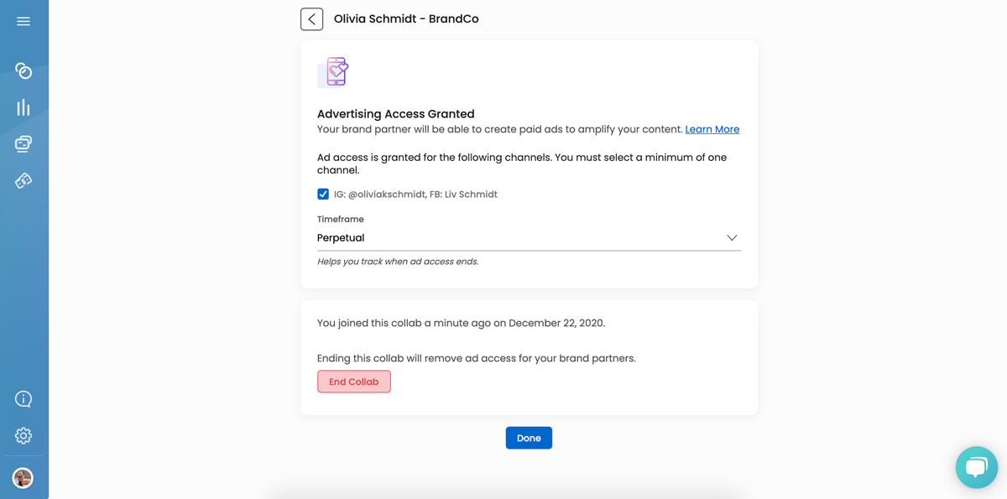Open the overlapping circles collabs icon
Image resolution: width=1007 pixels, height=499 pixels.
[23, 71]
